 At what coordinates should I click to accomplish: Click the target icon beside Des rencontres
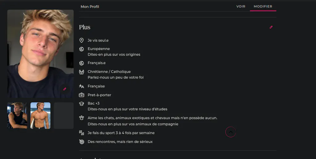(x=81, y=141)
